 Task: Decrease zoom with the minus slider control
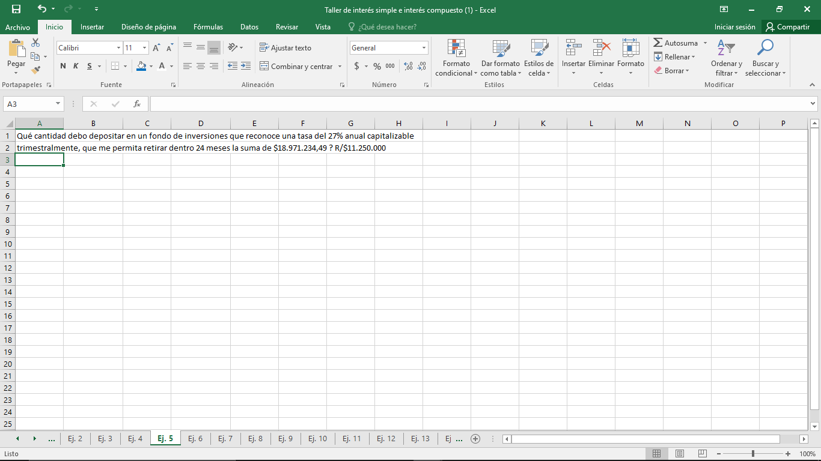coord(719,454)
